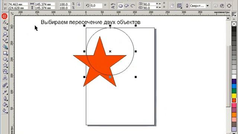Pick the yellow swatch in the palette
Viewport: 238px width, 134px height.
point(234,96)
